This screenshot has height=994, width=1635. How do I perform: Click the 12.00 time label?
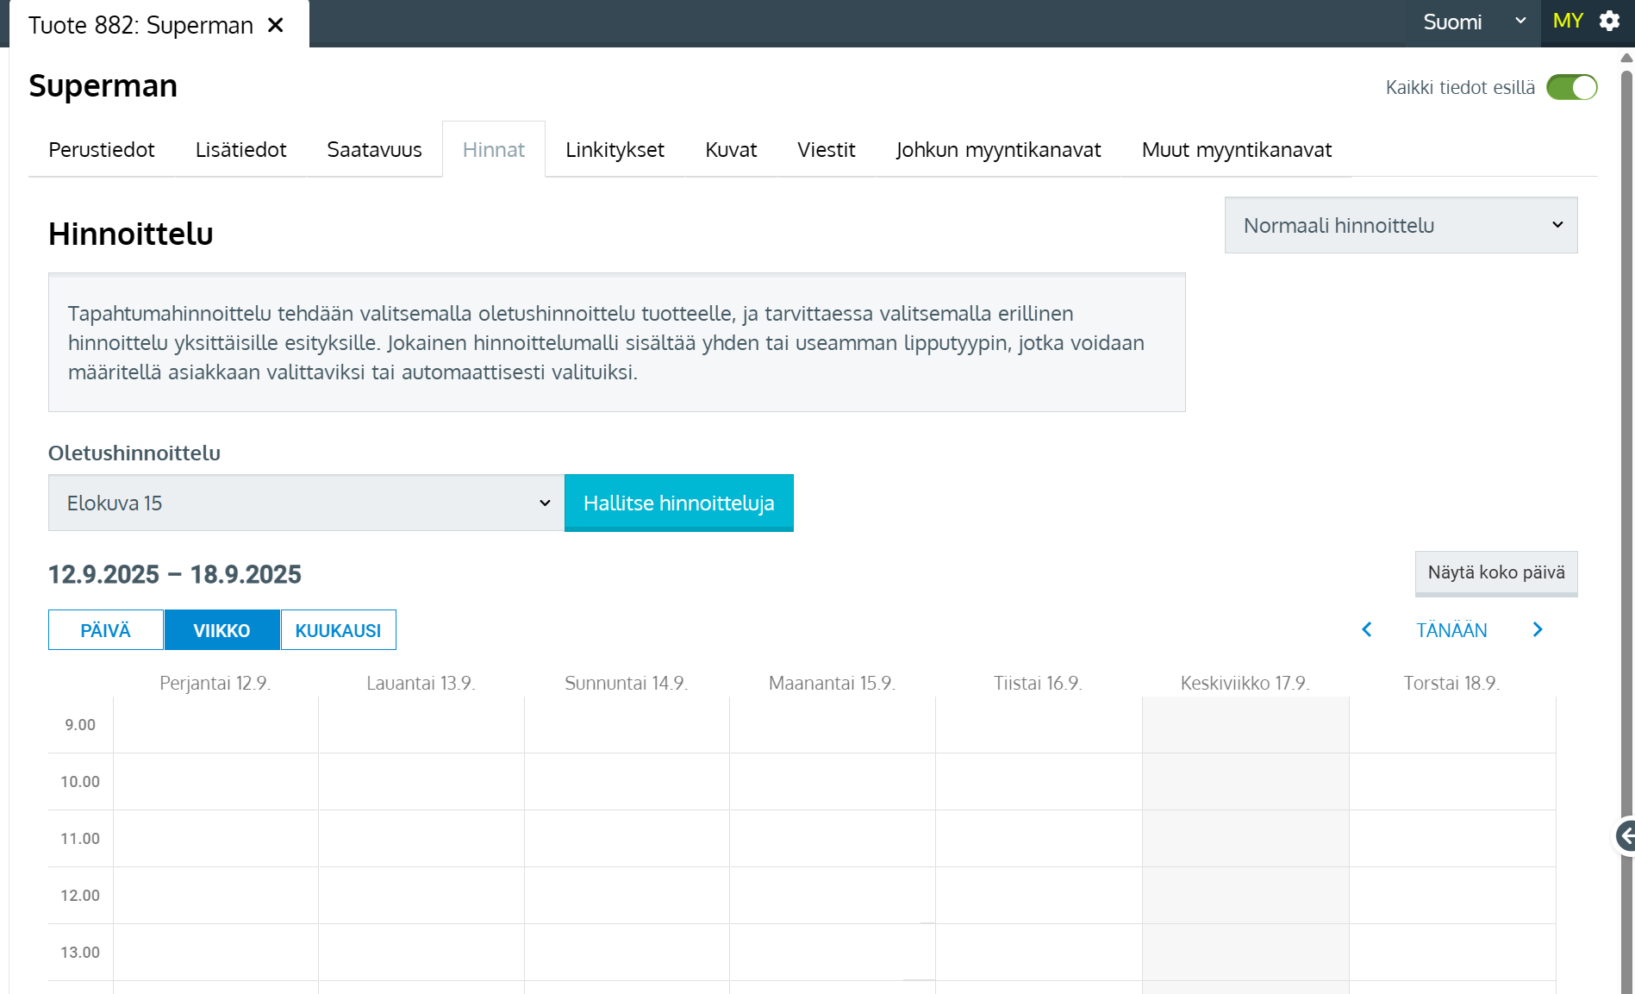point(80,896)
